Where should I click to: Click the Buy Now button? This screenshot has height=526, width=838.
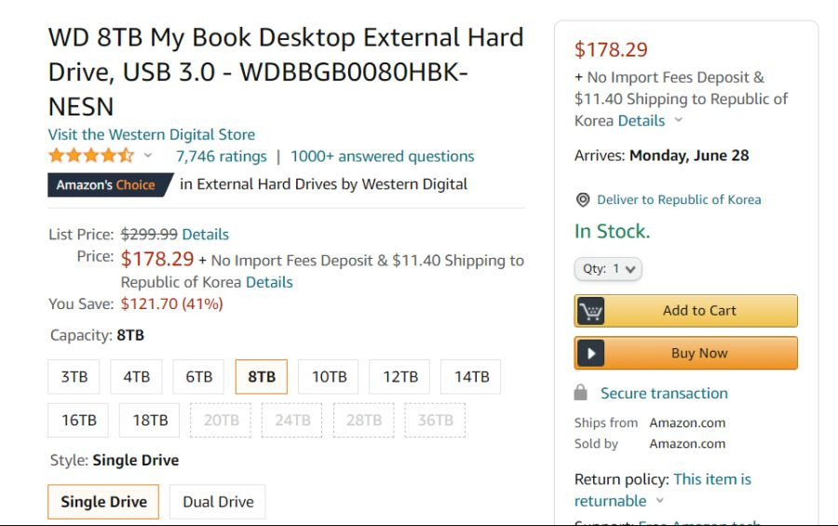[x=685, y=354]
